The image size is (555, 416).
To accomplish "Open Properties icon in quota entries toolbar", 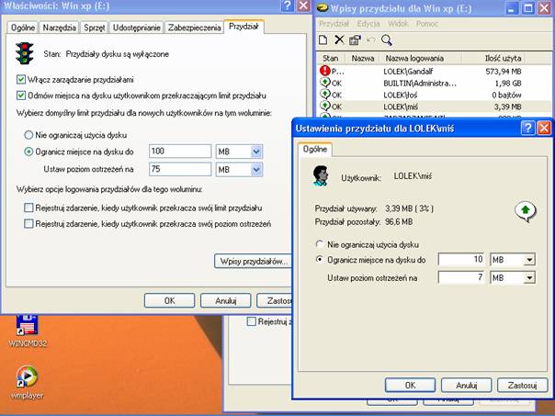I will pos(355,40).
